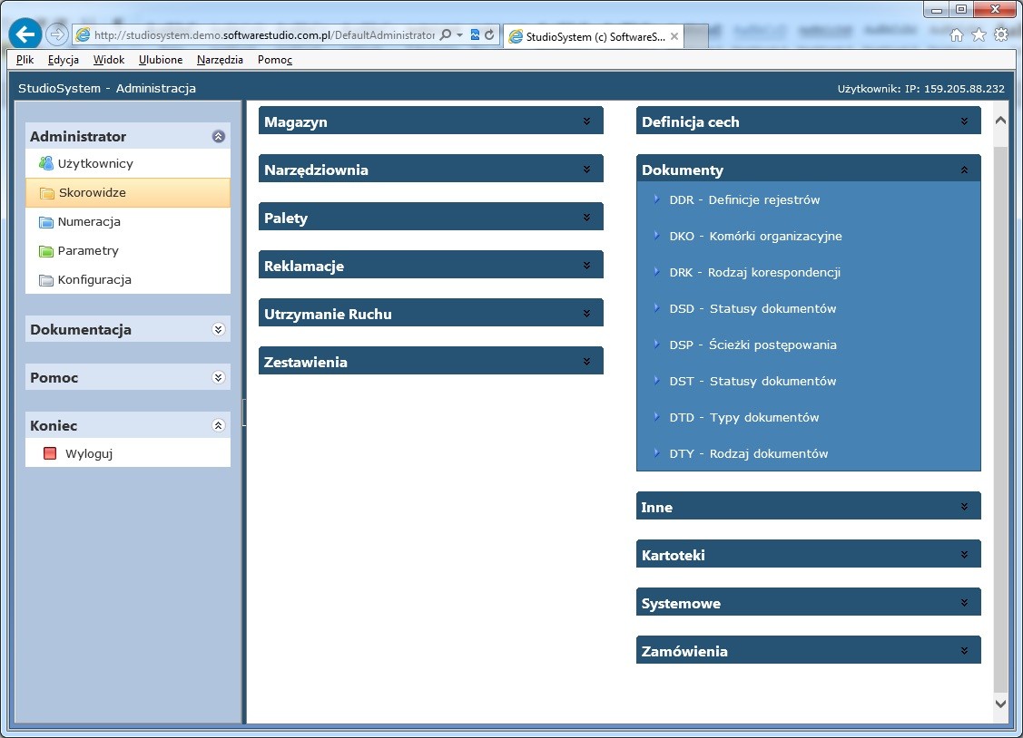
Task: Open DTD - Typy dokumentów
Action: coord(743,418)
